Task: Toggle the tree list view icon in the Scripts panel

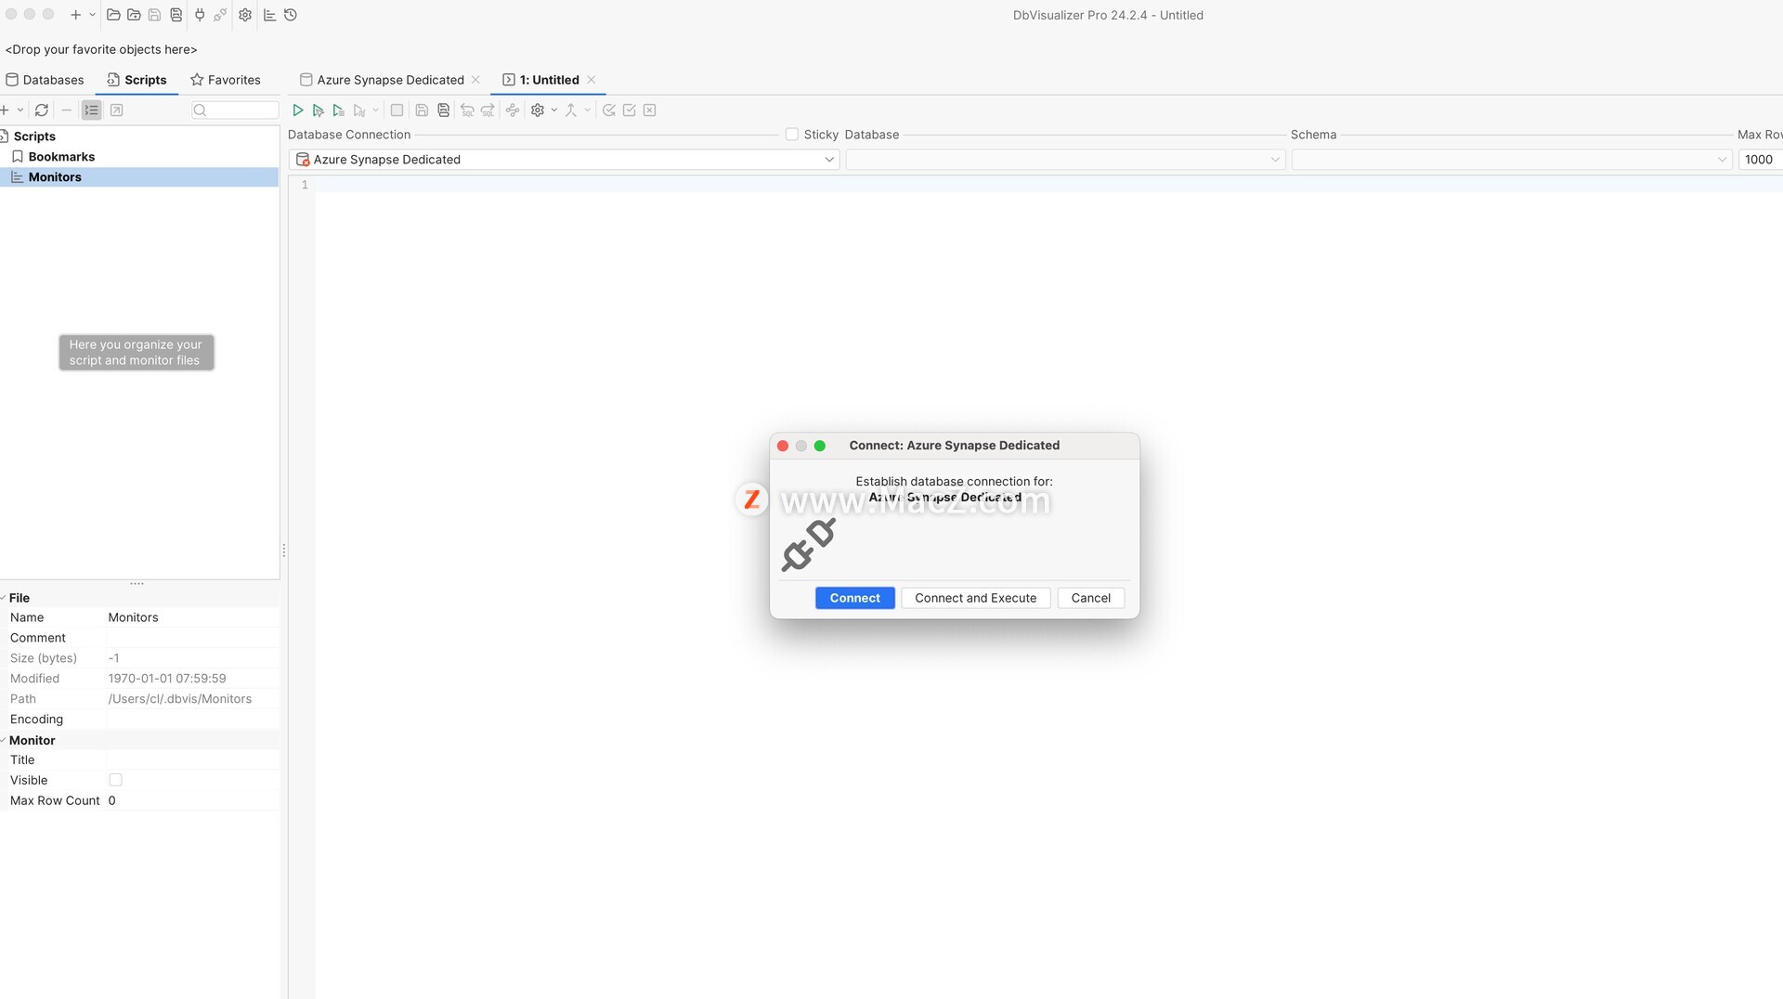Action: coord(91,110)
